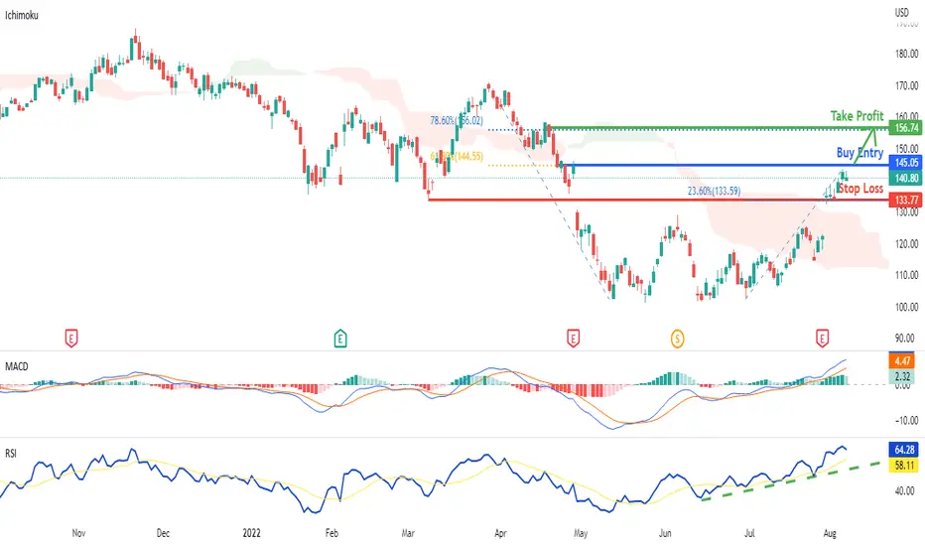Click the Aug time axis label
Viewport: 925px width, 546px height.
point(830,533)
